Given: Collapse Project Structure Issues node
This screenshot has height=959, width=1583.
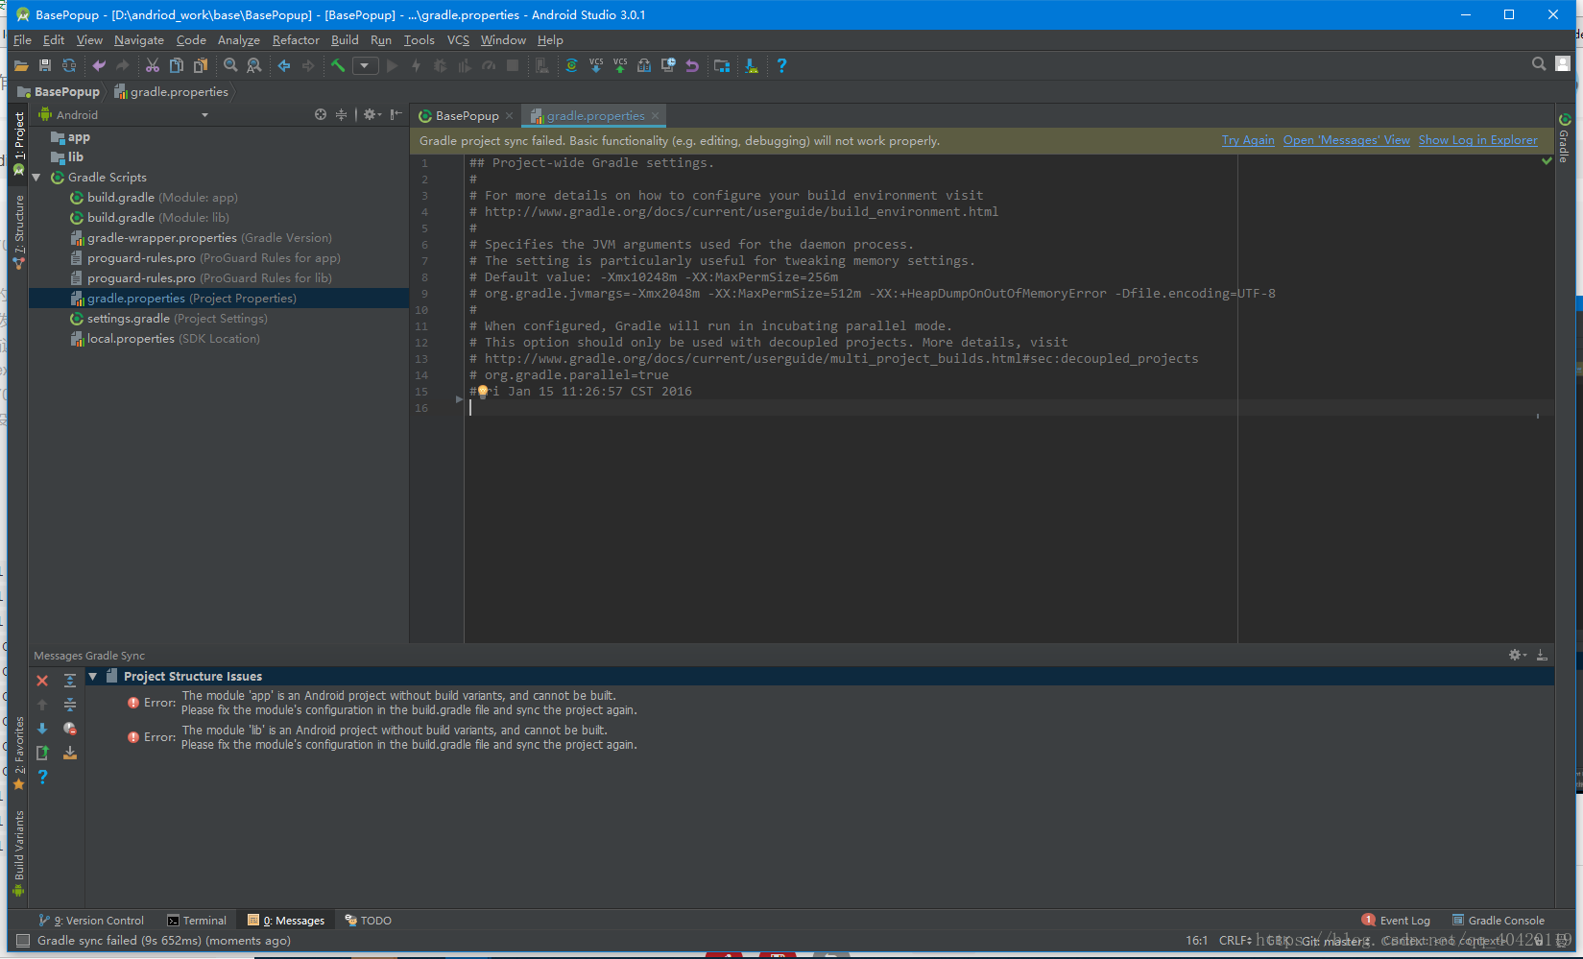Looking at the screenshot, I should pyautogui.click(x=93, y=677).
